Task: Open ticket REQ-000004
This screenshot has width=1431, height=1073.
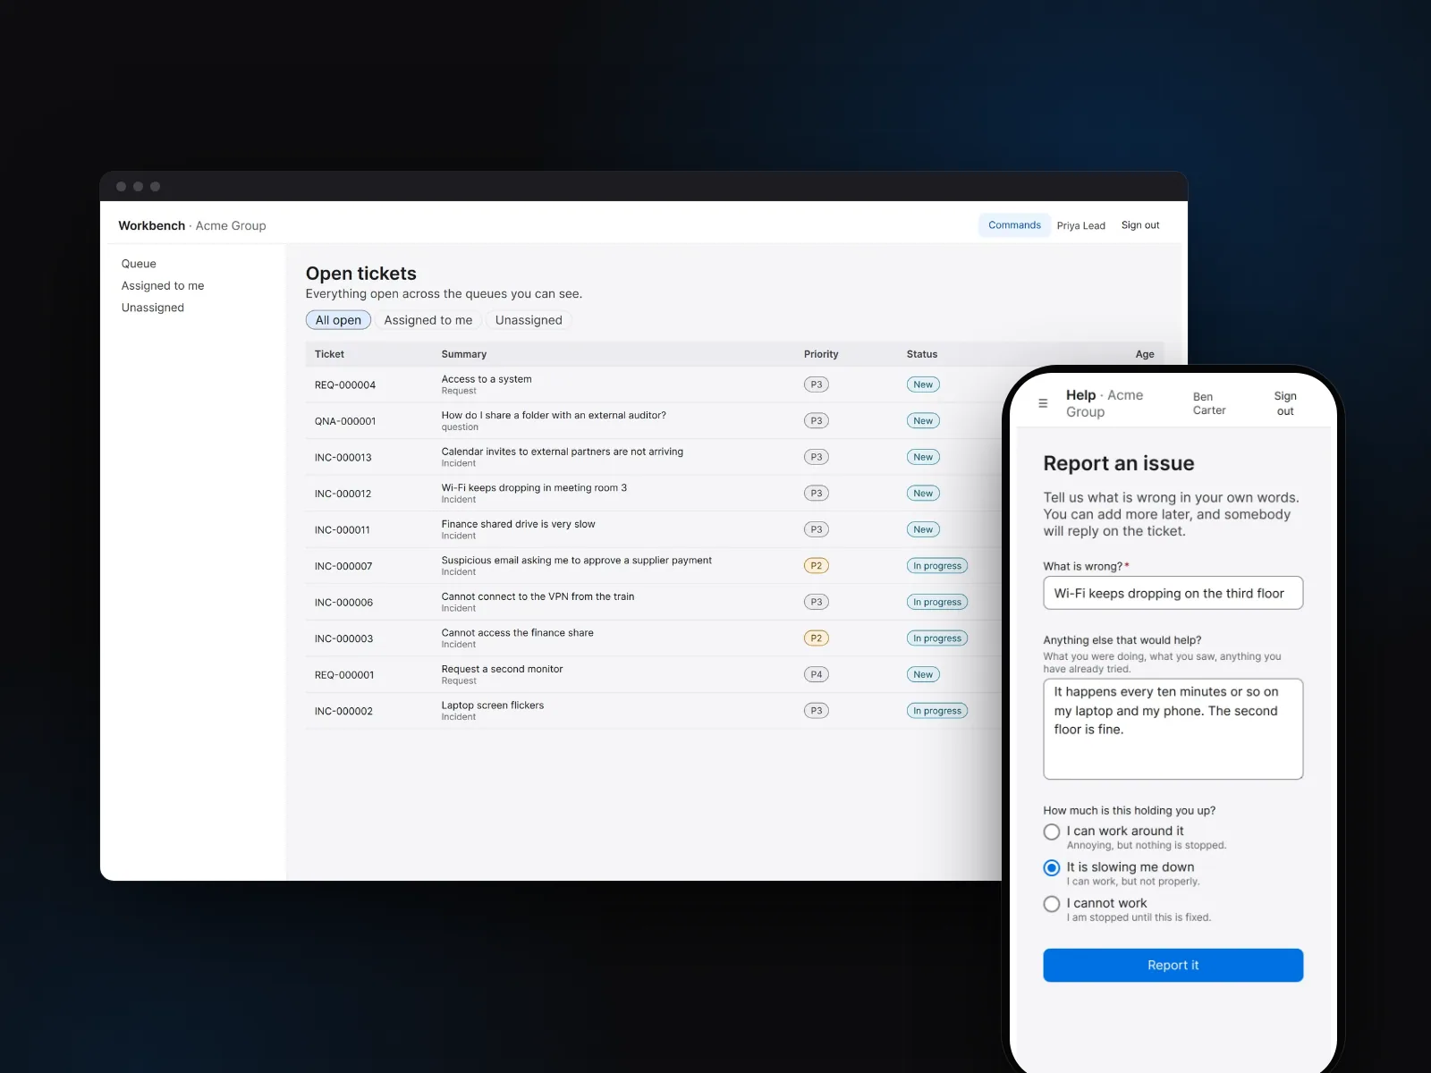Action: tap(345, 385)
